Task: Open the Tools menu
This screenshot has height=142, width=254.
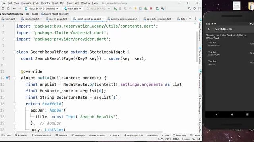Action: click(69, 3)
